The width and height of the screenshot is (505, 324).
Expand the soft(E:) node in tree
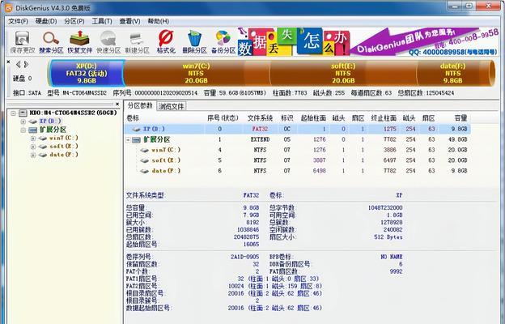[33, 147]
